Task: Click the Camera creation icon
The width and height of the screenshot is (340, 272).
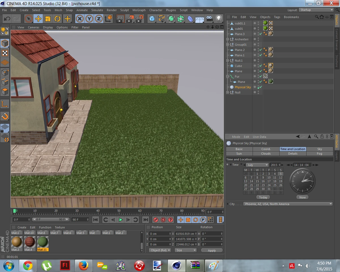Action: point(209,19)
